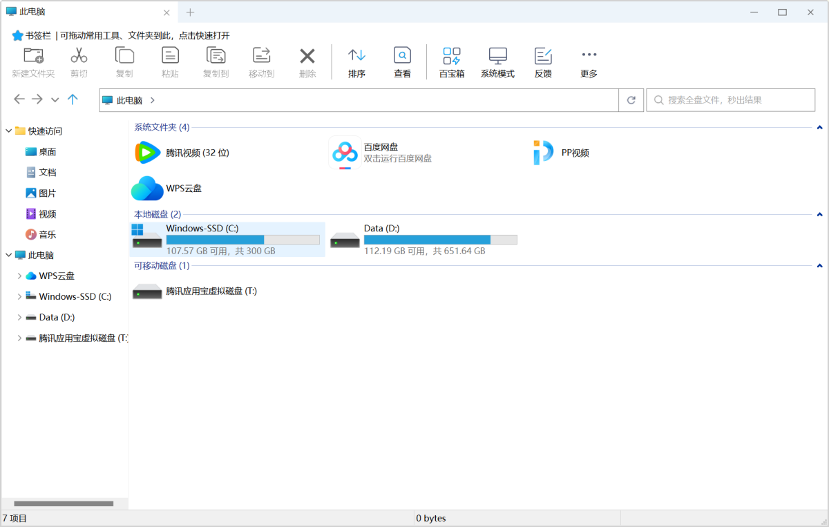
Task: Collapse the 系统文件夹 group section
Action: point(819,127)
